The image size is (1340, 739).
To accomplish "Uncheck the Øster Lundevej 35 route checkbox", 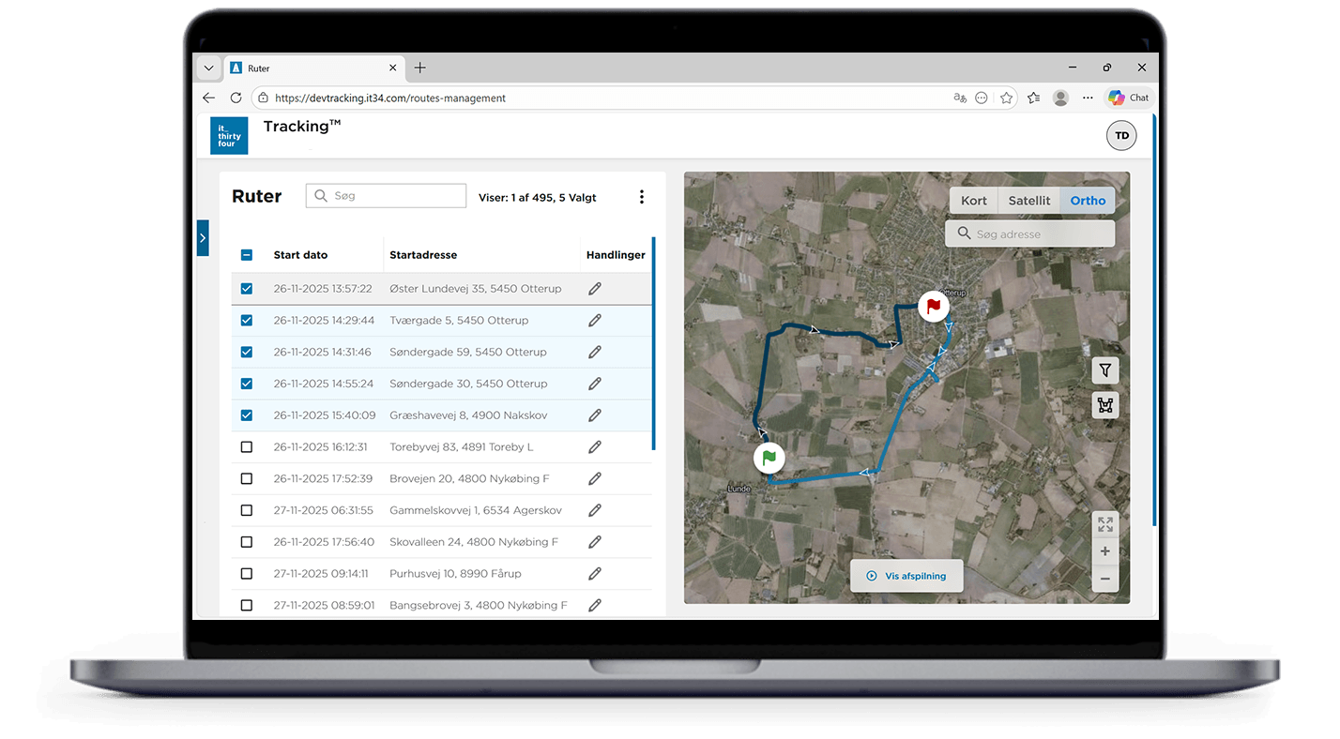I will (247, 289).
